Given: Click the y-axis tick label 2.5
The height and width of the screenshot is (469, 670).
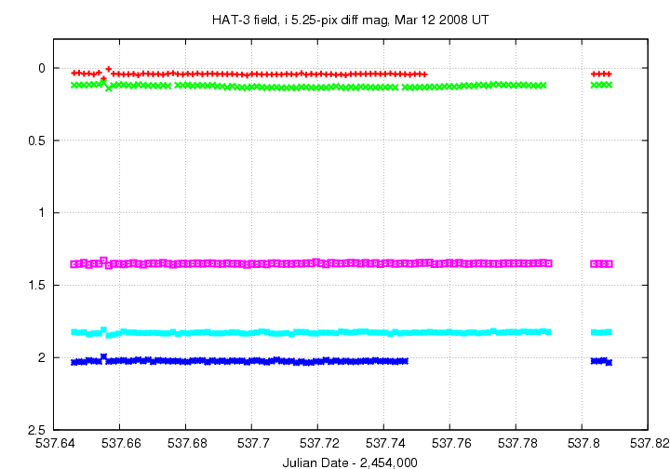Looking at the screenshot, I should [36, 430].
